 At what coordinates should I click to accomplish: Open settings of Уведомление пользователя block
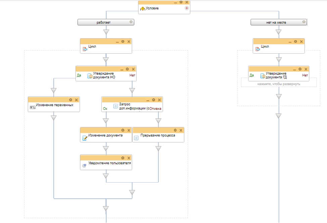(123, 158)
